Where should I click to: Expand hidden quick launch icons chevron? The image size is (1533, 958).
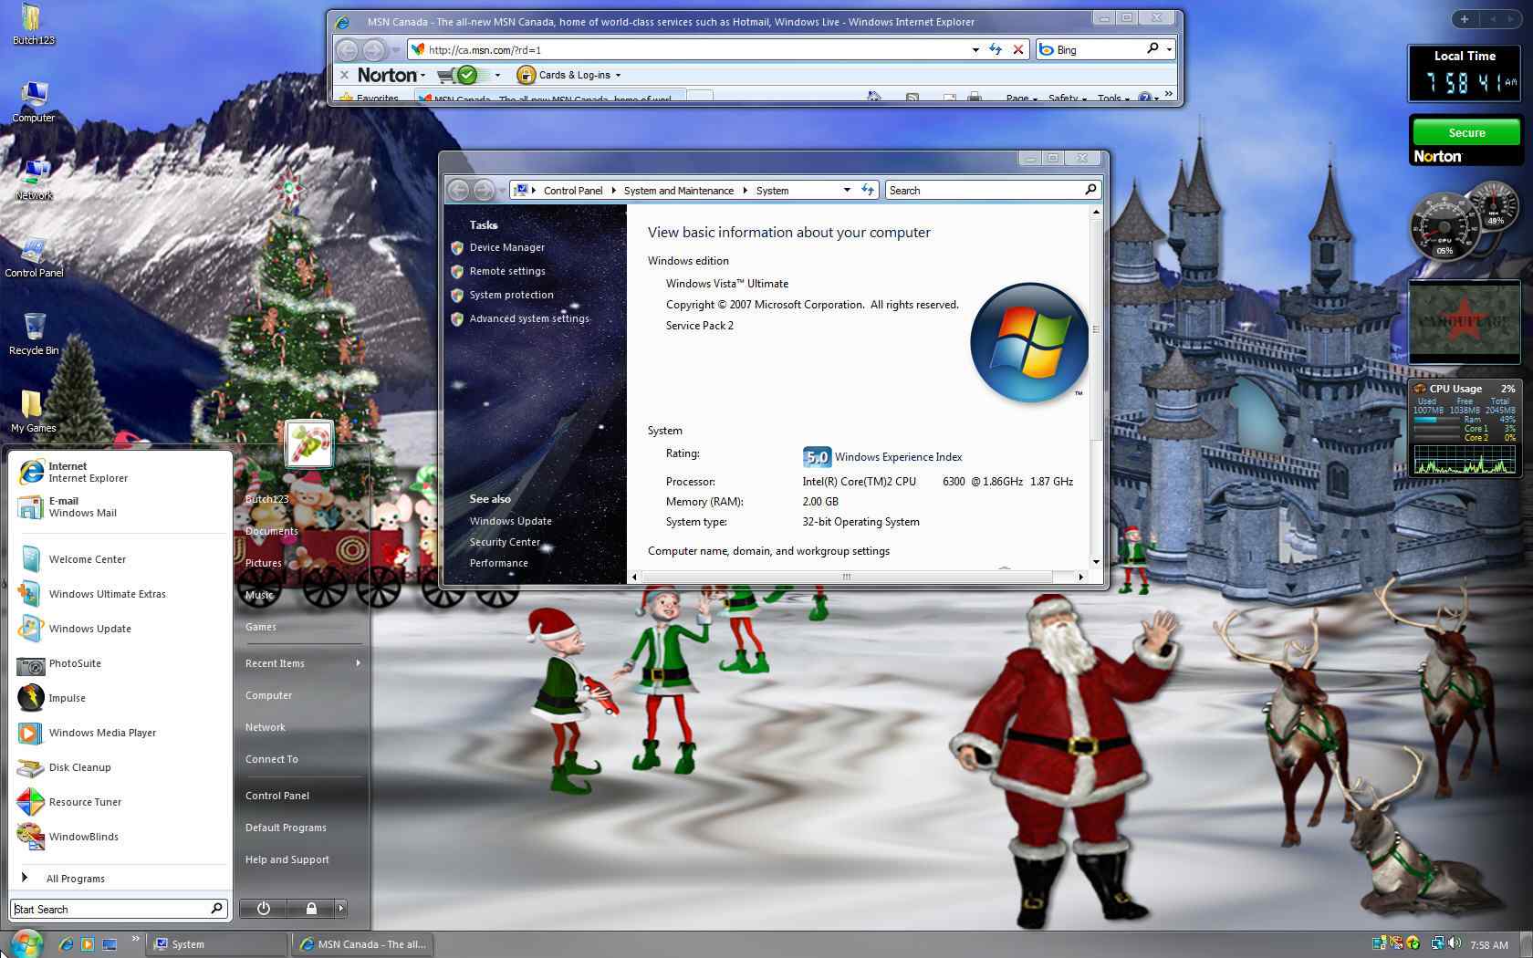click(135, 938)
